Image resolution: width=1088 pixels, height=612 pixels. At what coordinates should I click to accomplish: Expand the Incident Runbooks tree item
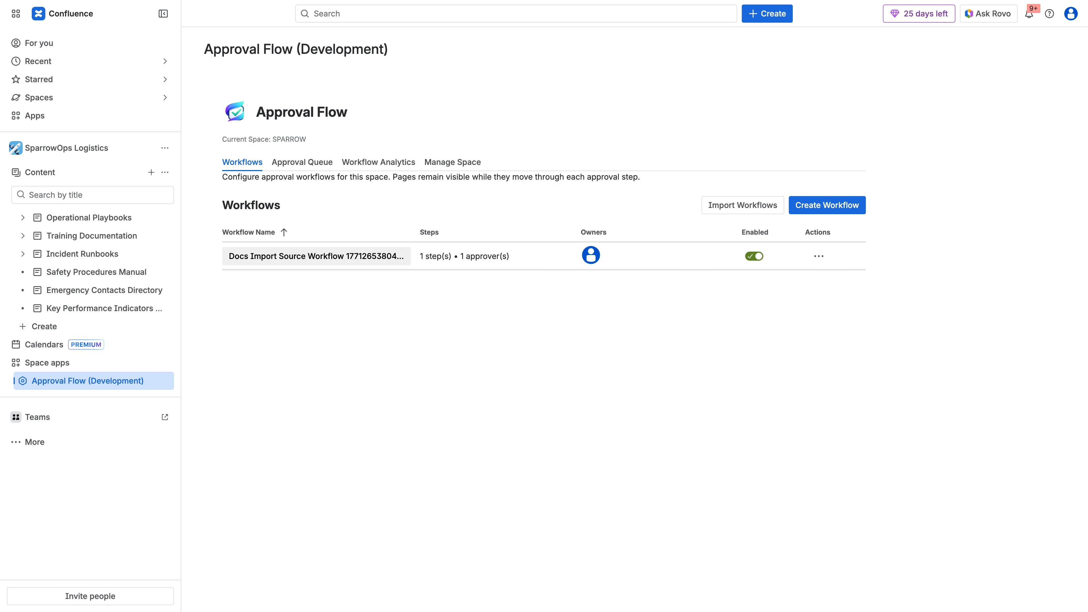click(23, 254)
